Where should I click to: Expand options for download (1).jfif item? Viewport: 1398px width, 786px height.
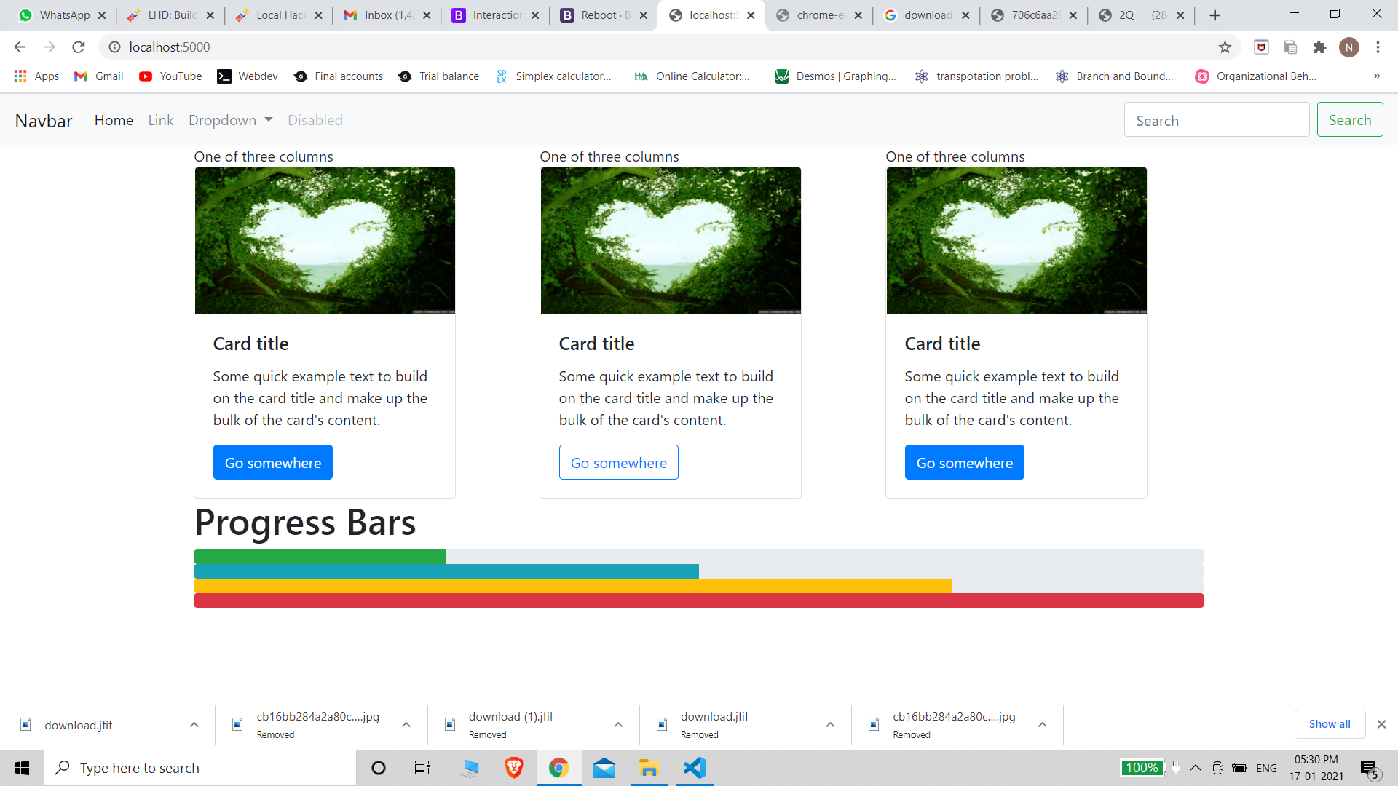[x=618, y=725]
